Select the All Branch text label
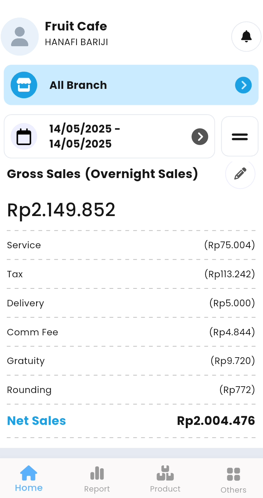This screenshot has height=498, width=263. (78, 85)
